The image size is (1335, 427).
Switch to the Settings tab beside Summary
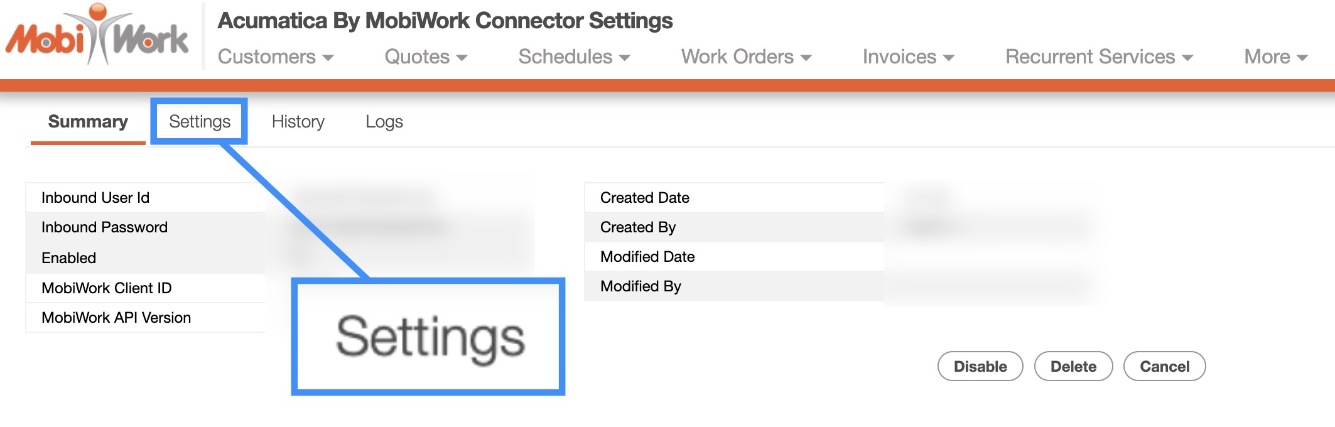click(200, 122)
